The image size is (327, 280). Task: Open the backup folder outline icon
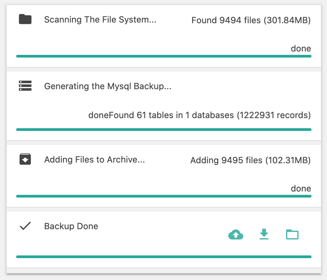(292, 234)
